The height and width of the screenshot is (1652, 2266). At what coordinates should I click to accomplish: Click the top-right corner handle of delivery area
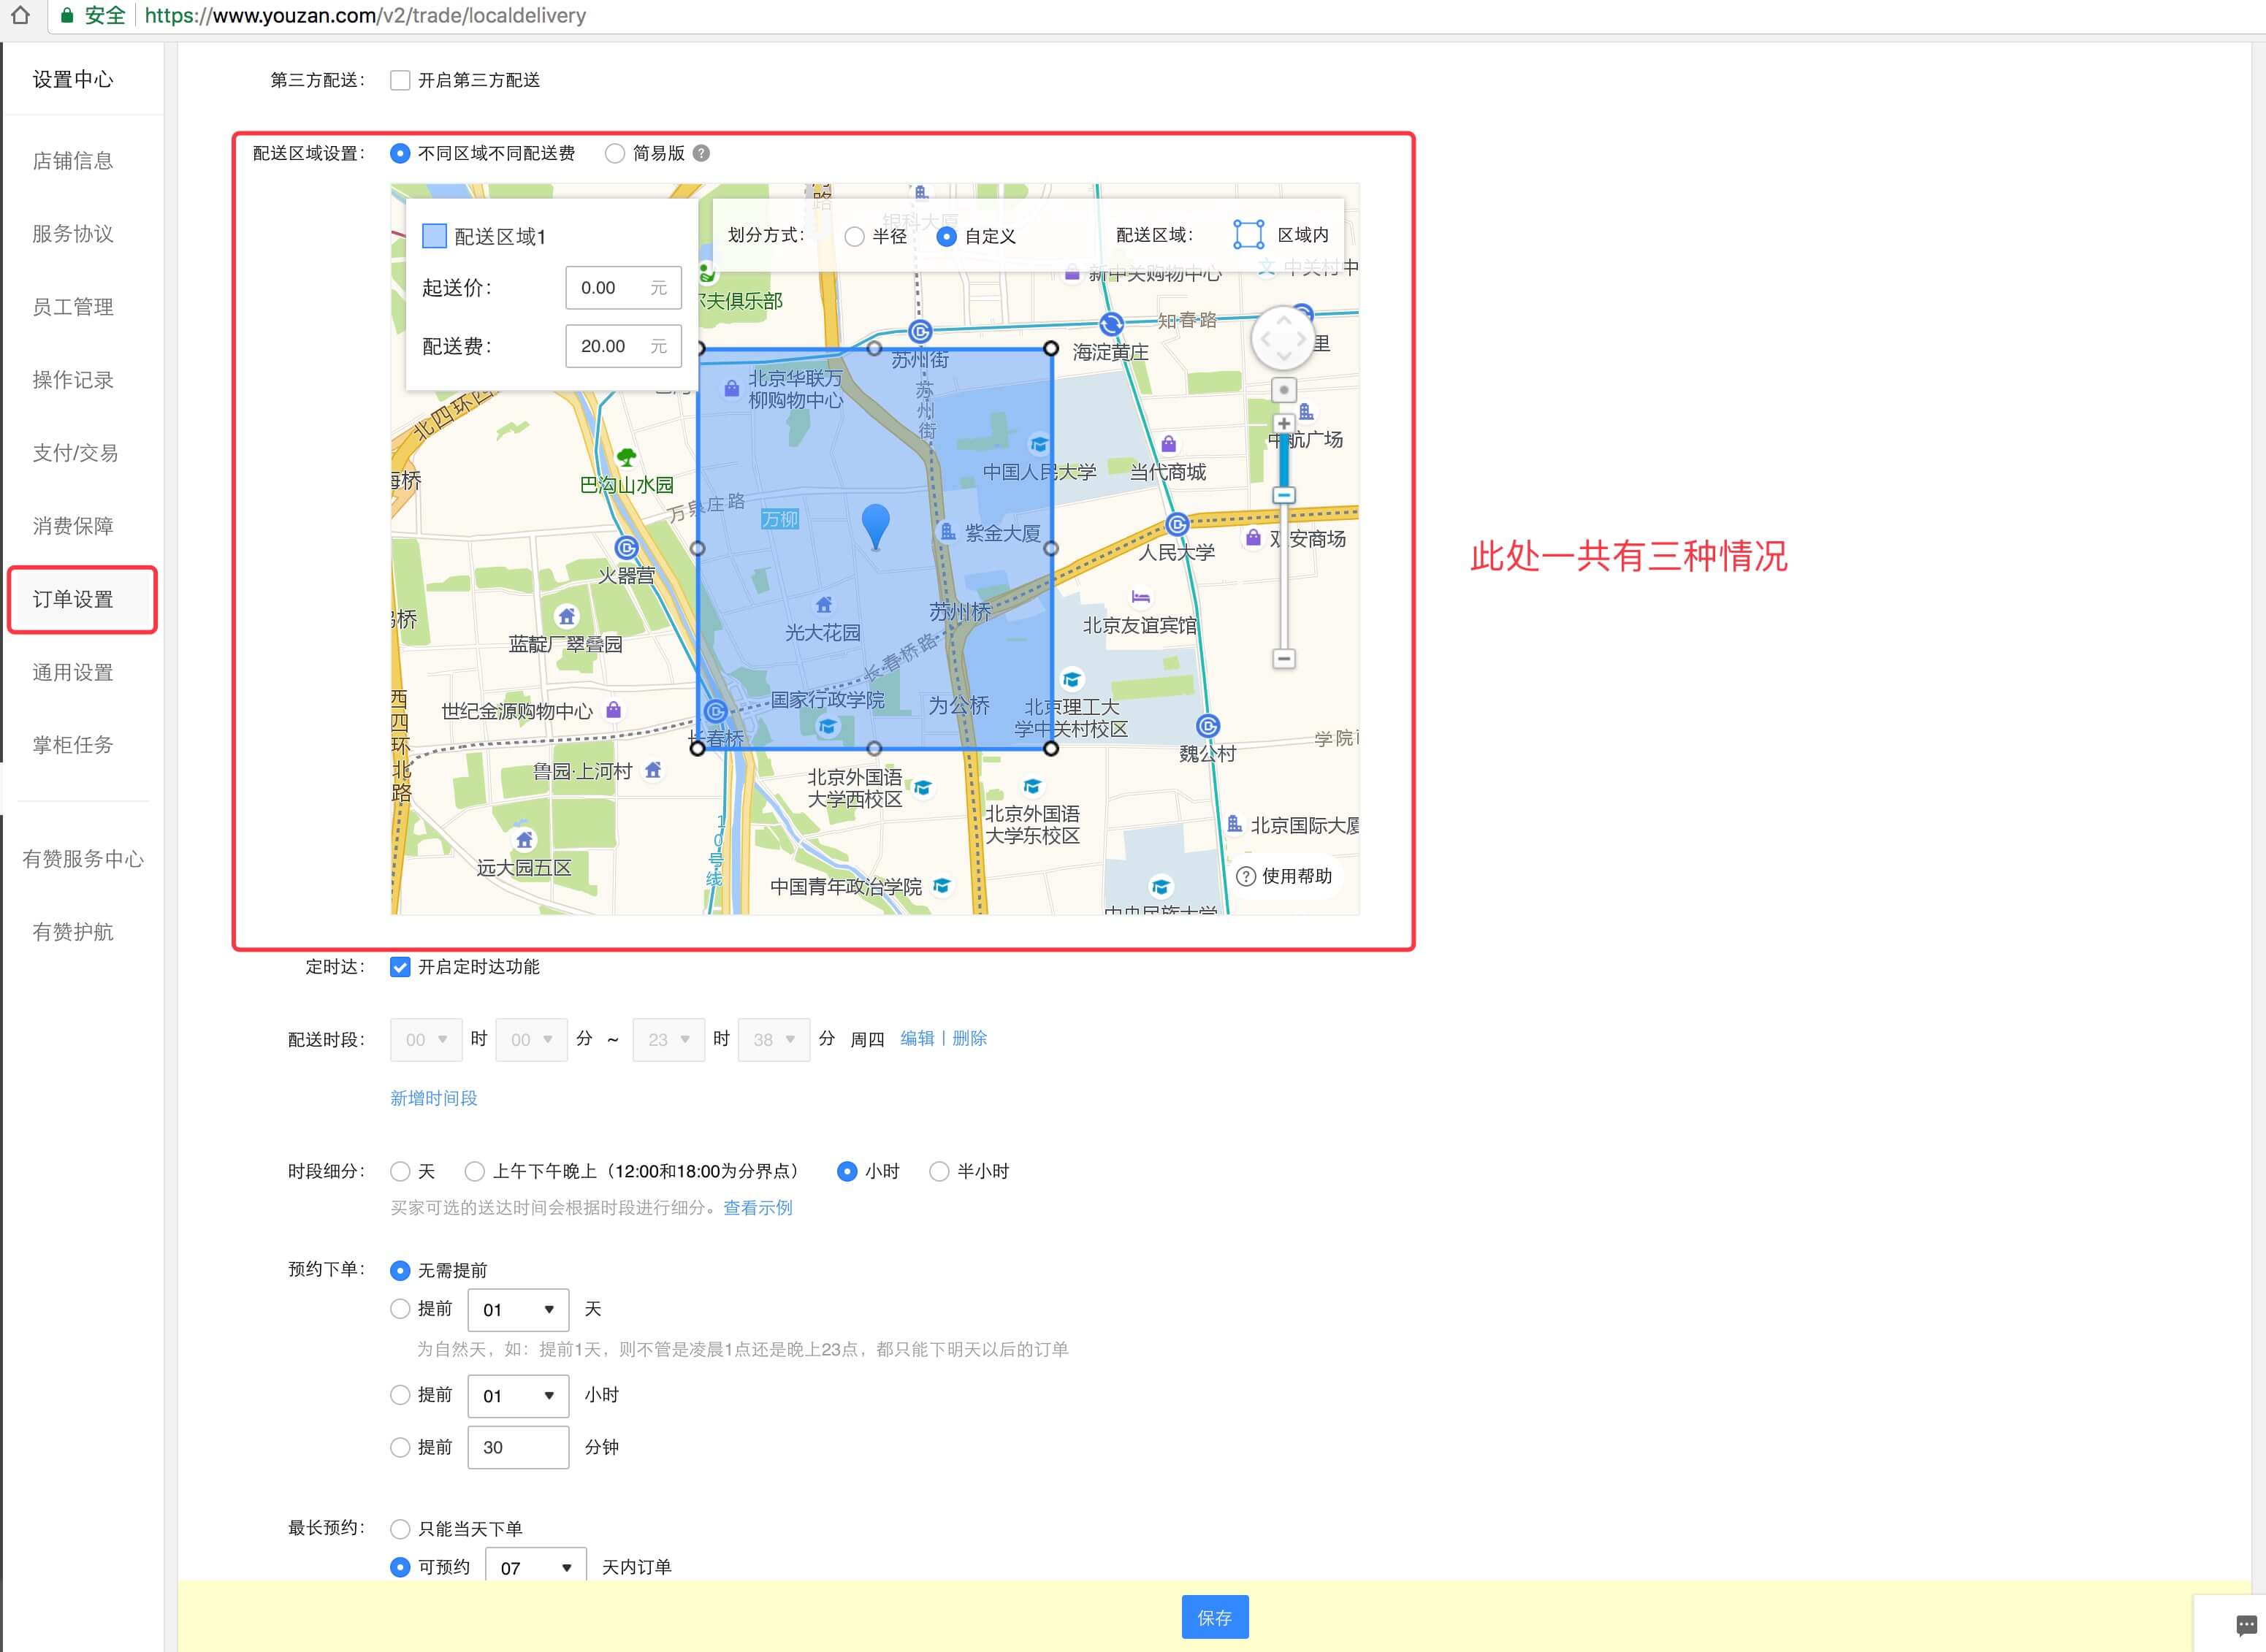pyautogui.click(x=1050, y=348)
